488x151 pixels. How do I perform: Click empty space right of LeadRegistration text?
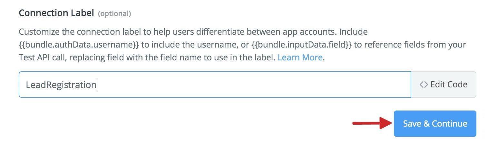click(251, 84)
